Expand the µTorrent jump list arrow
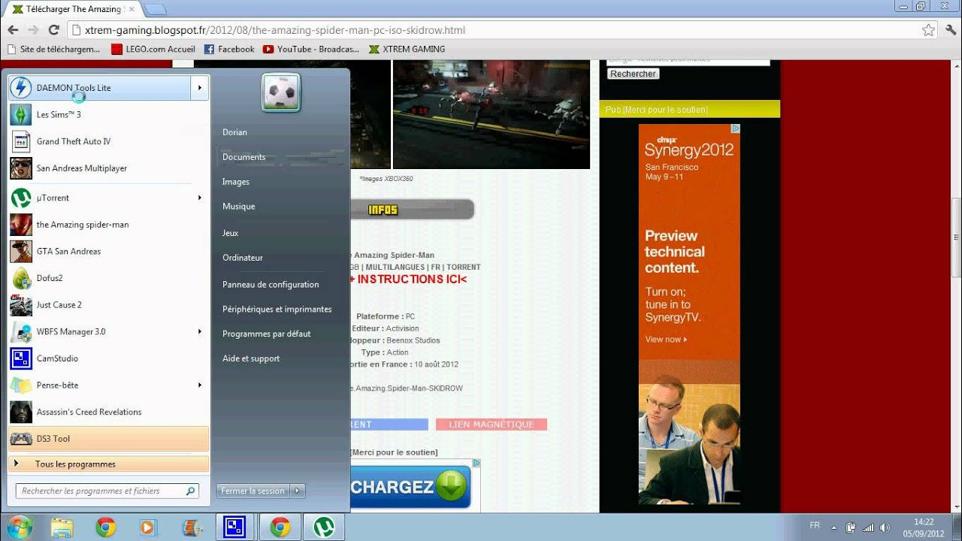 pyautogui.click(x=200, y=198)
